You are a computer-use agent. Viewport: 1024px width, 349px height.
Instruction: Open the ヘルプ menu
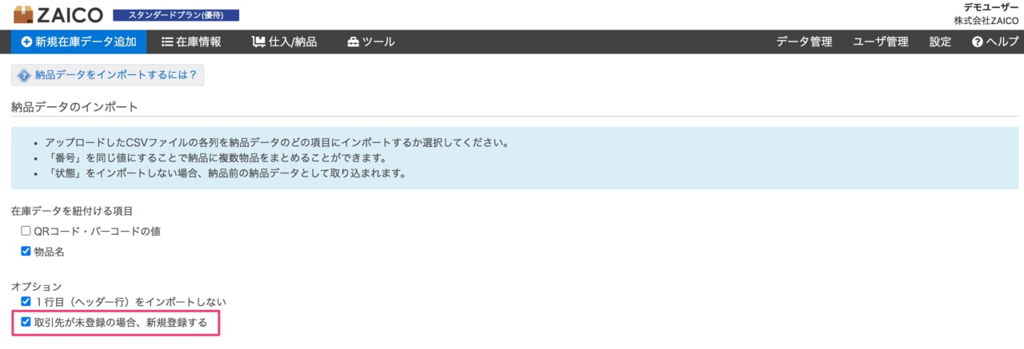click(995, 42)
